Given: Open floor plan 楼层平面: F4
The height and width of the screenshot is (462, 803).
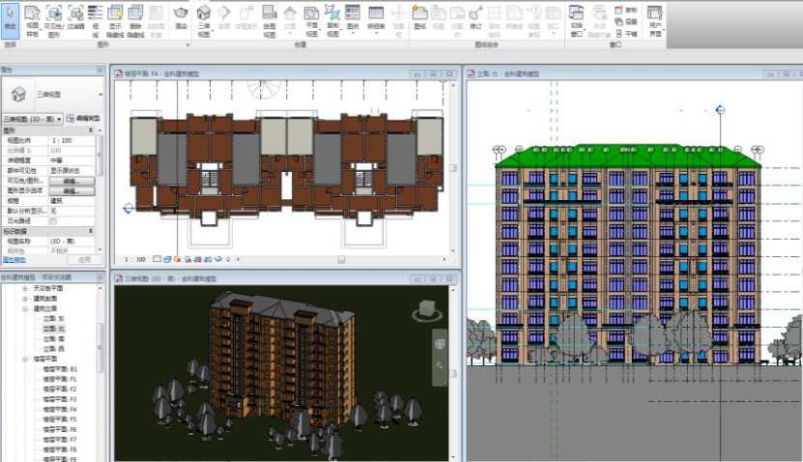Looking at the screenshot, I should coord(60,409).
